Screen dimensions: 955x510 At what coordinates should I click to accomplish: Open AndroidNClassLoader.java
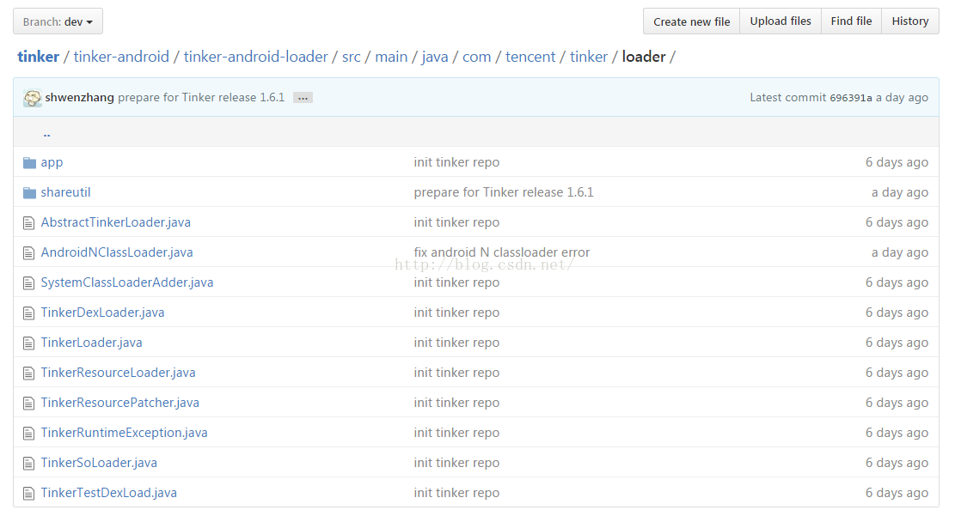coord(117,252)
